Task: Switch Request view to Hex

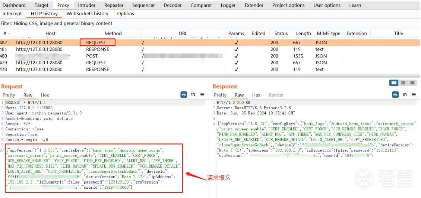Action: pyautogui.click(x=45, y=95)
